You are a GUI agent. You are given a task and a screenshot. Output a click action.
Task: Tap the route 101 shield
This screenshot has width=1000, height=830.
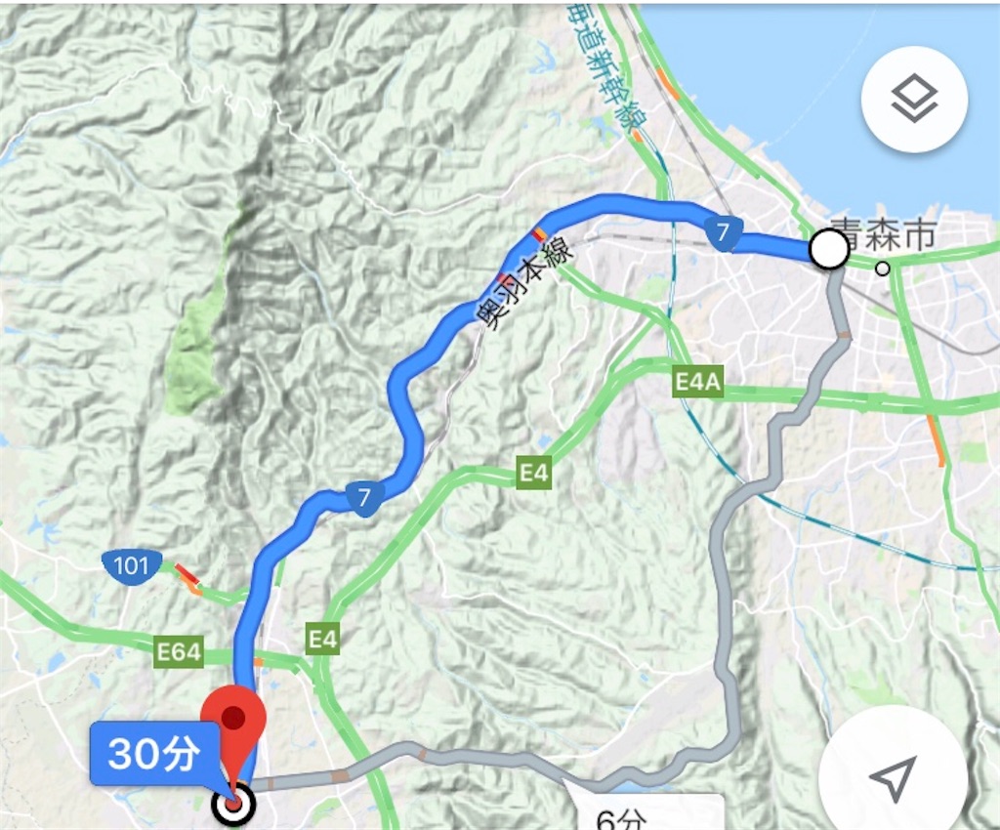click(131, 565)
